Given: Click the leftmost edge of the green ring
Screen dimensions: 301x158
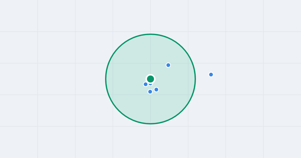Looking at the screenshot, I should (106, 79).
